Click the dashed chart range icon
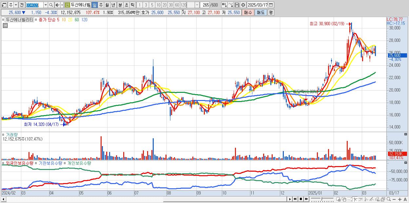 pos(350,199)
